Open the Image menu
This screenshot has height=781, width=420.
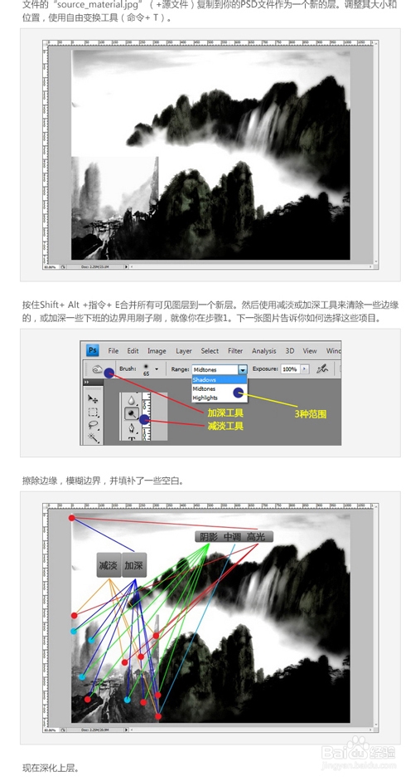point(157,351)
